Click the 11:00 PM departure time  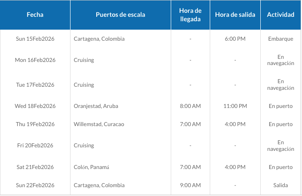coord(235,106)
